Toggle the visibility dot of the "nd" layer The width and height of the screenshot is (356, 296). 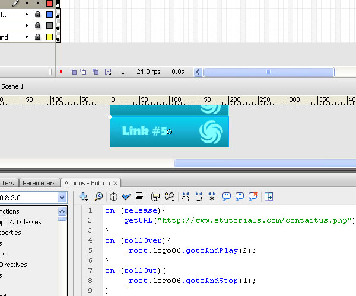pyautogui.click(x=27, y=37)
